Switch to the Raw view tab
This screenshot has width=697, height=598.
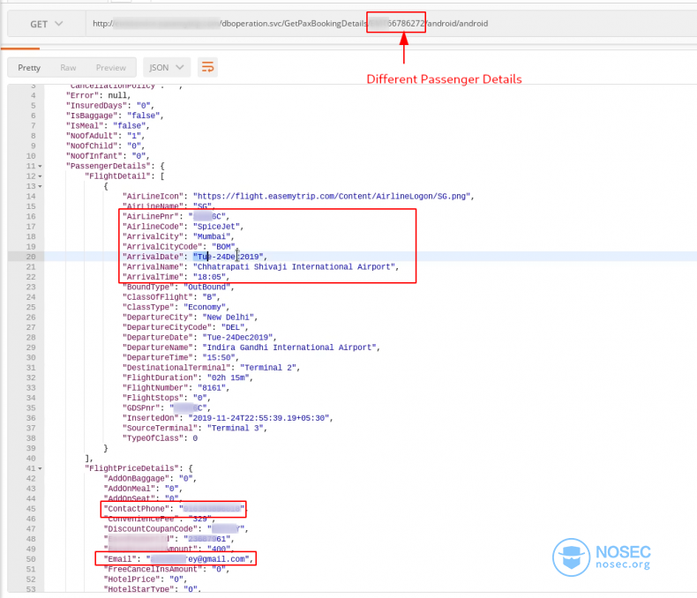(68, 68)
